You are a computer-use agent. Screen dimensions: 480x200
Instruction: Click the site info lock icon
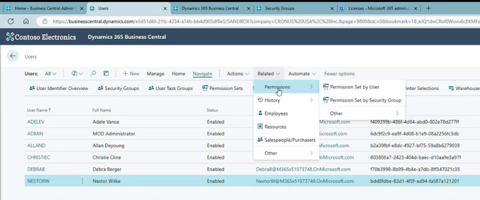45,22
